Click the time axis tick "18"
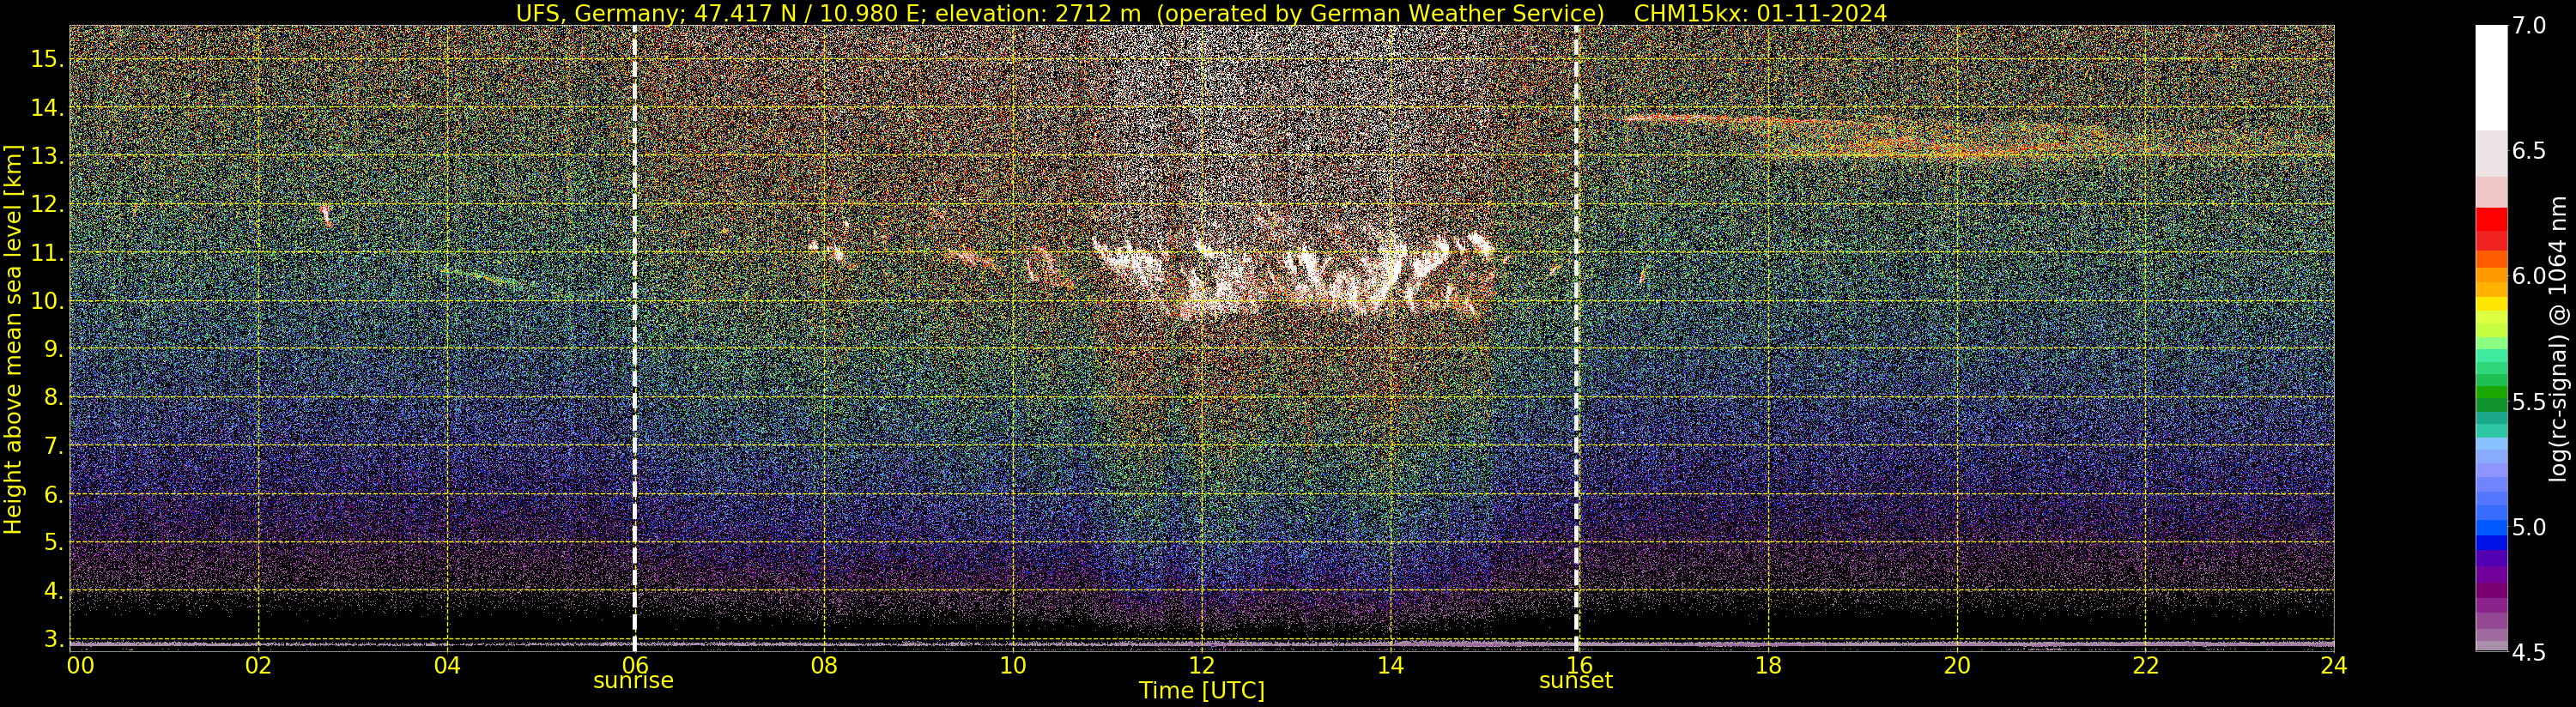This screenshot has height=707, width=2576. click(x=1768, y=665)
